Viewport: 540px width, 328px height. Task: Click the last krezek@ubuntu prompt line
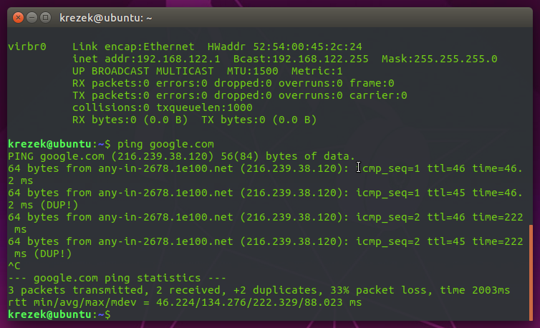[57, 315]
